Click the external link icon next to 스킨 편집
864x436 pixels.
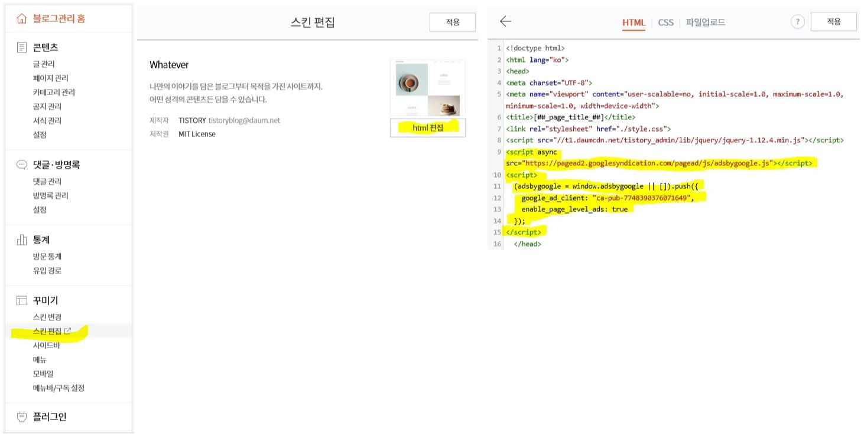click(x=67, y=331)
